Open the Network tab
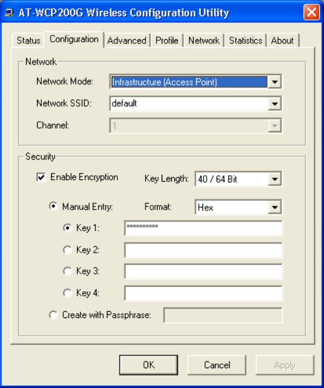The height and width of the screenshot is (388, 324). click(204, 40)
